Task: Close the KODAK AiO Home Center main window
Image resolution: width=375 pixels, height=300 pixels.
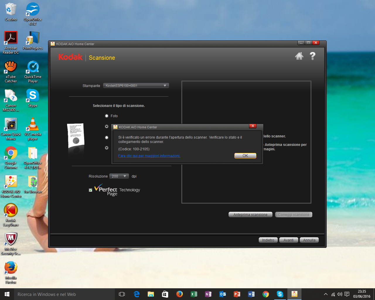Action: coord(316,43)
